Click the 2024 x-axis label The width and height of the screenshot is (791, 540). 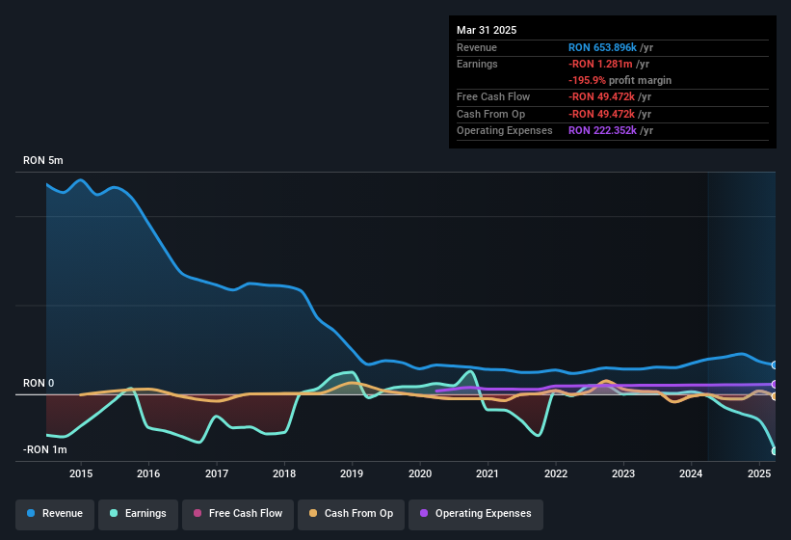691,473
